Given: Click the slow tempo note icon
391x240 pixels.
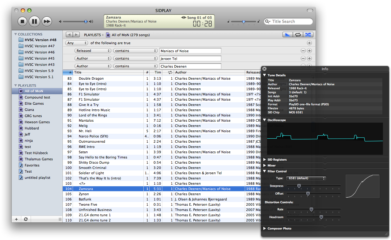Looking at the screenshot, I should tap(228, 21).
